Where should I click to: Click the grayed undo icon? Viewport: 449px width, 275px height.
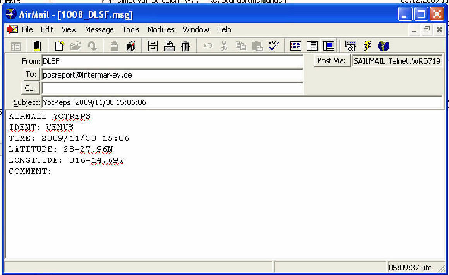click(207, 46)
